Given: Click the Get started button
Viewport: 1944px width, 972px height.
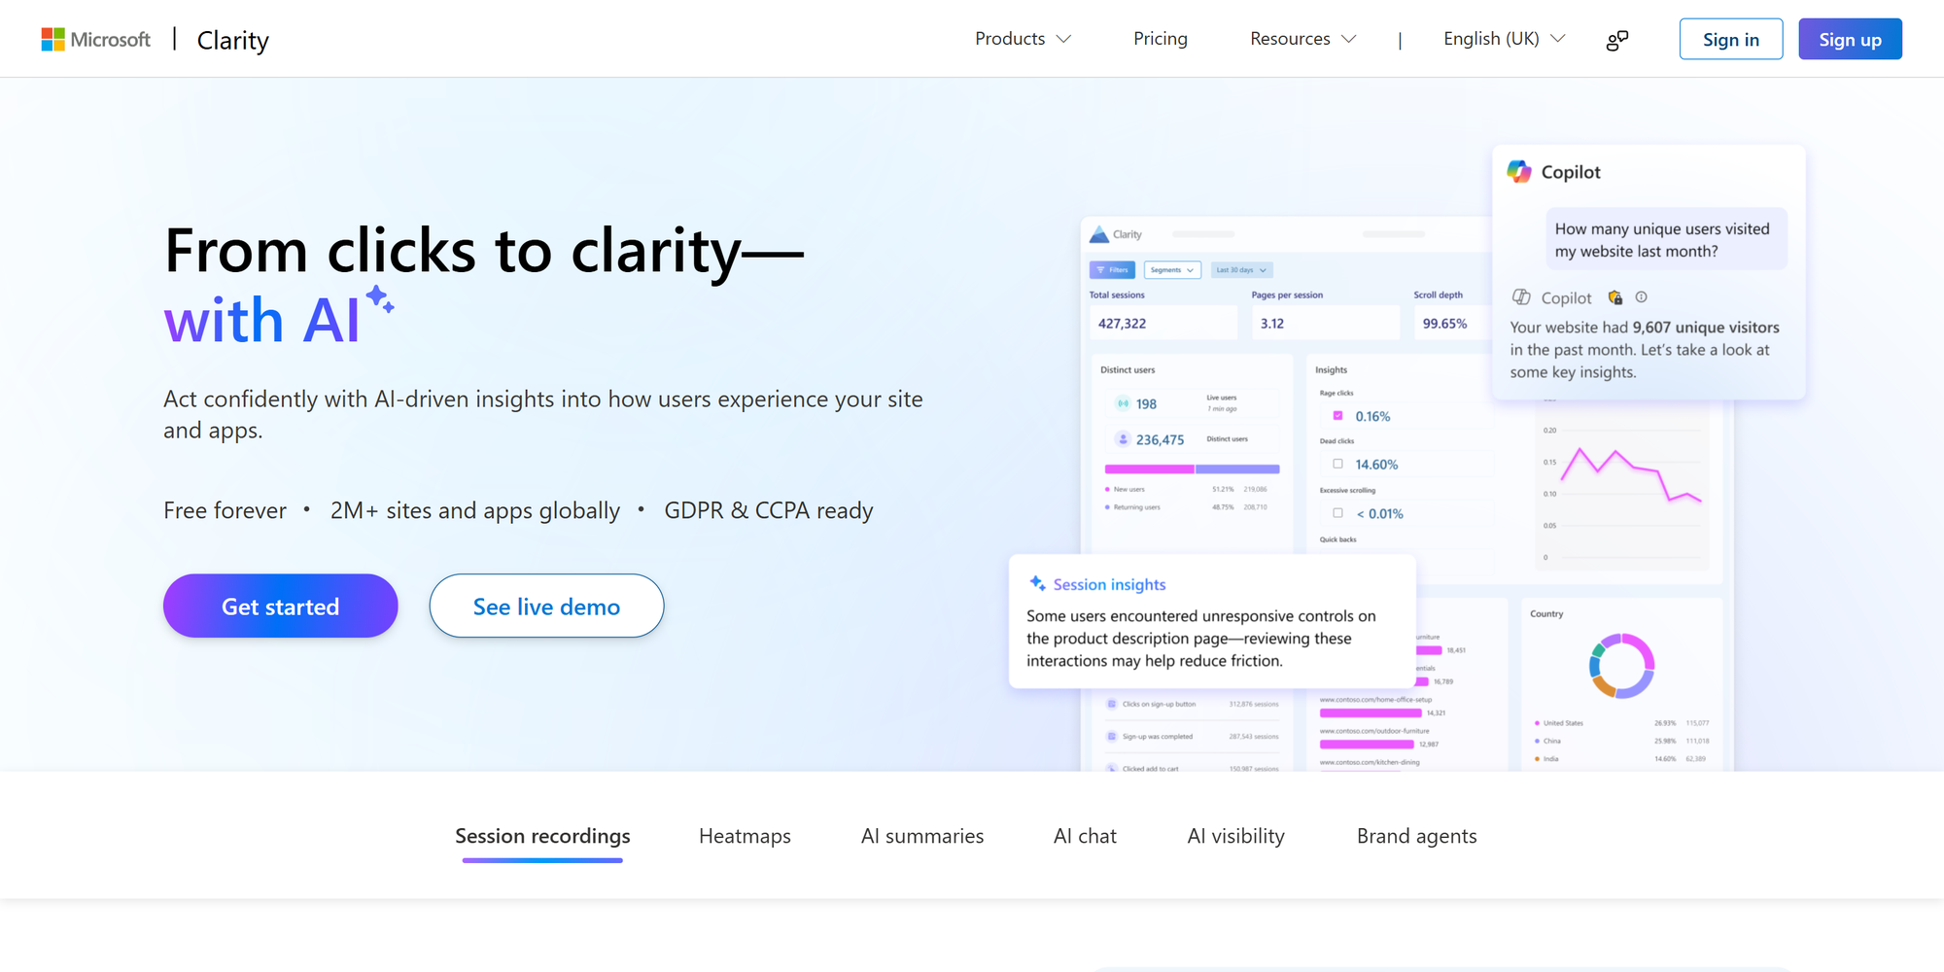Looking at the screenshot, I should click(281, 606).
